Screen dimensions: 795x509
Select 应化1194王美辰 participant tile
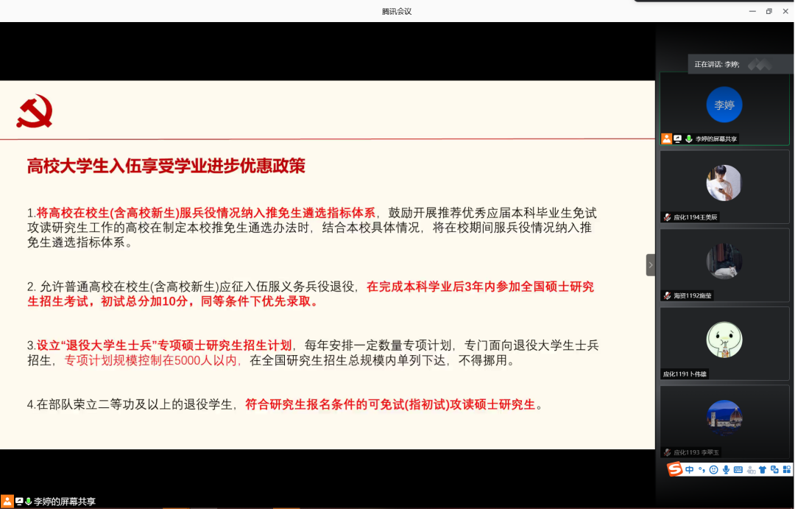(724, 184)
